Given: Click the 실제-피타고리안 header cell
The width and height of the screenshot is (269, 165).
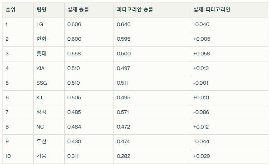Looking at the screenshot, I should (x=229, y=10).
